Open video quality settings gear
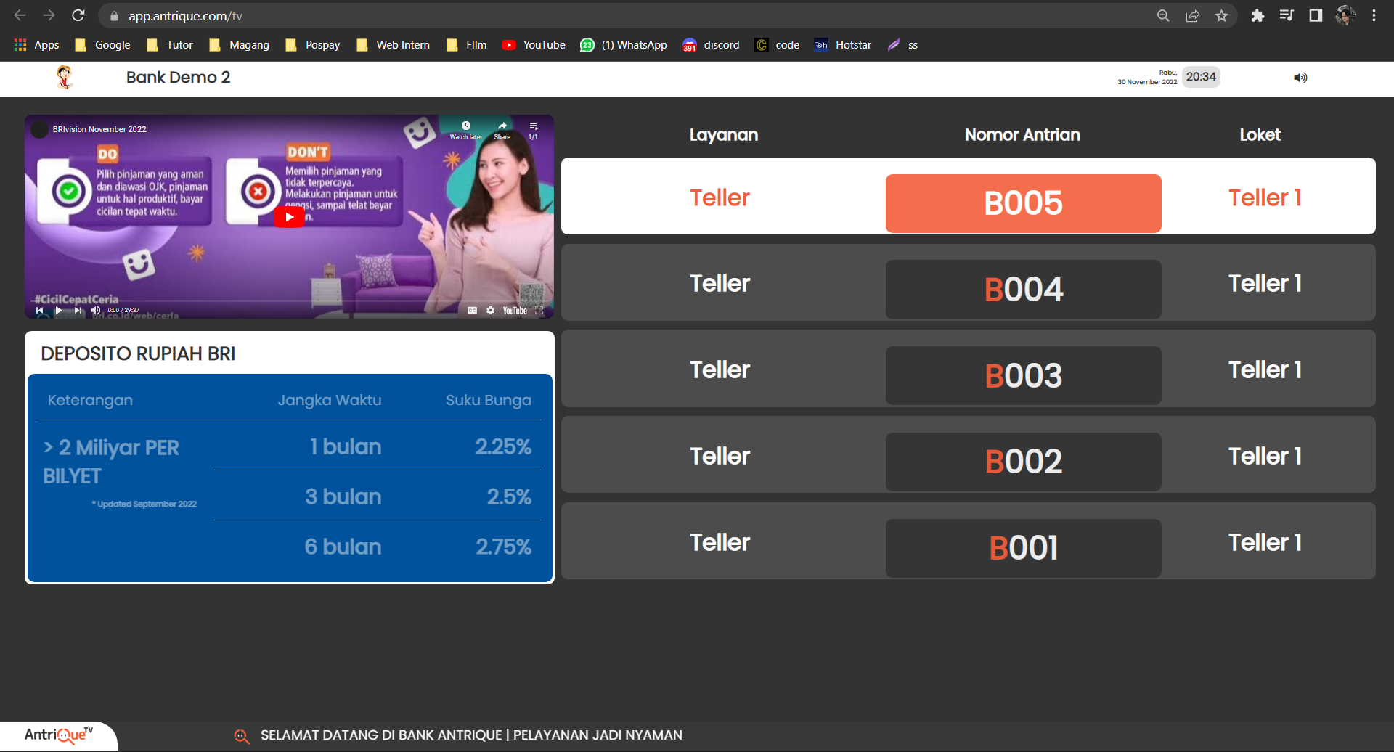 (490, 310)
